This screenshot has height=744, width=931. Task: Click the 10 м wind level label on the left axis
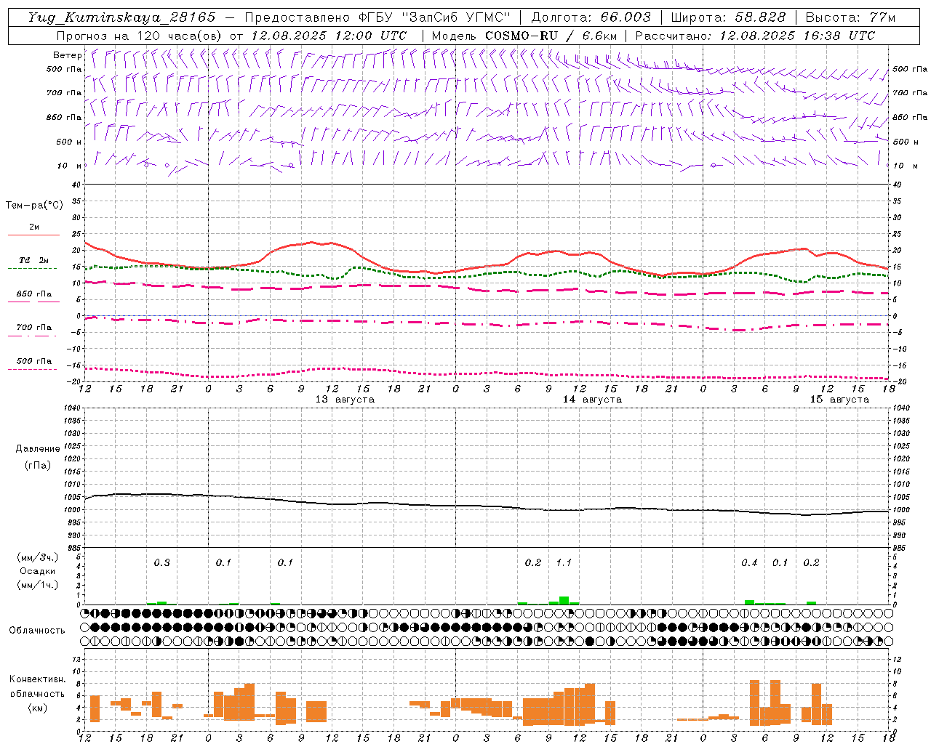[x=70, y=166]
